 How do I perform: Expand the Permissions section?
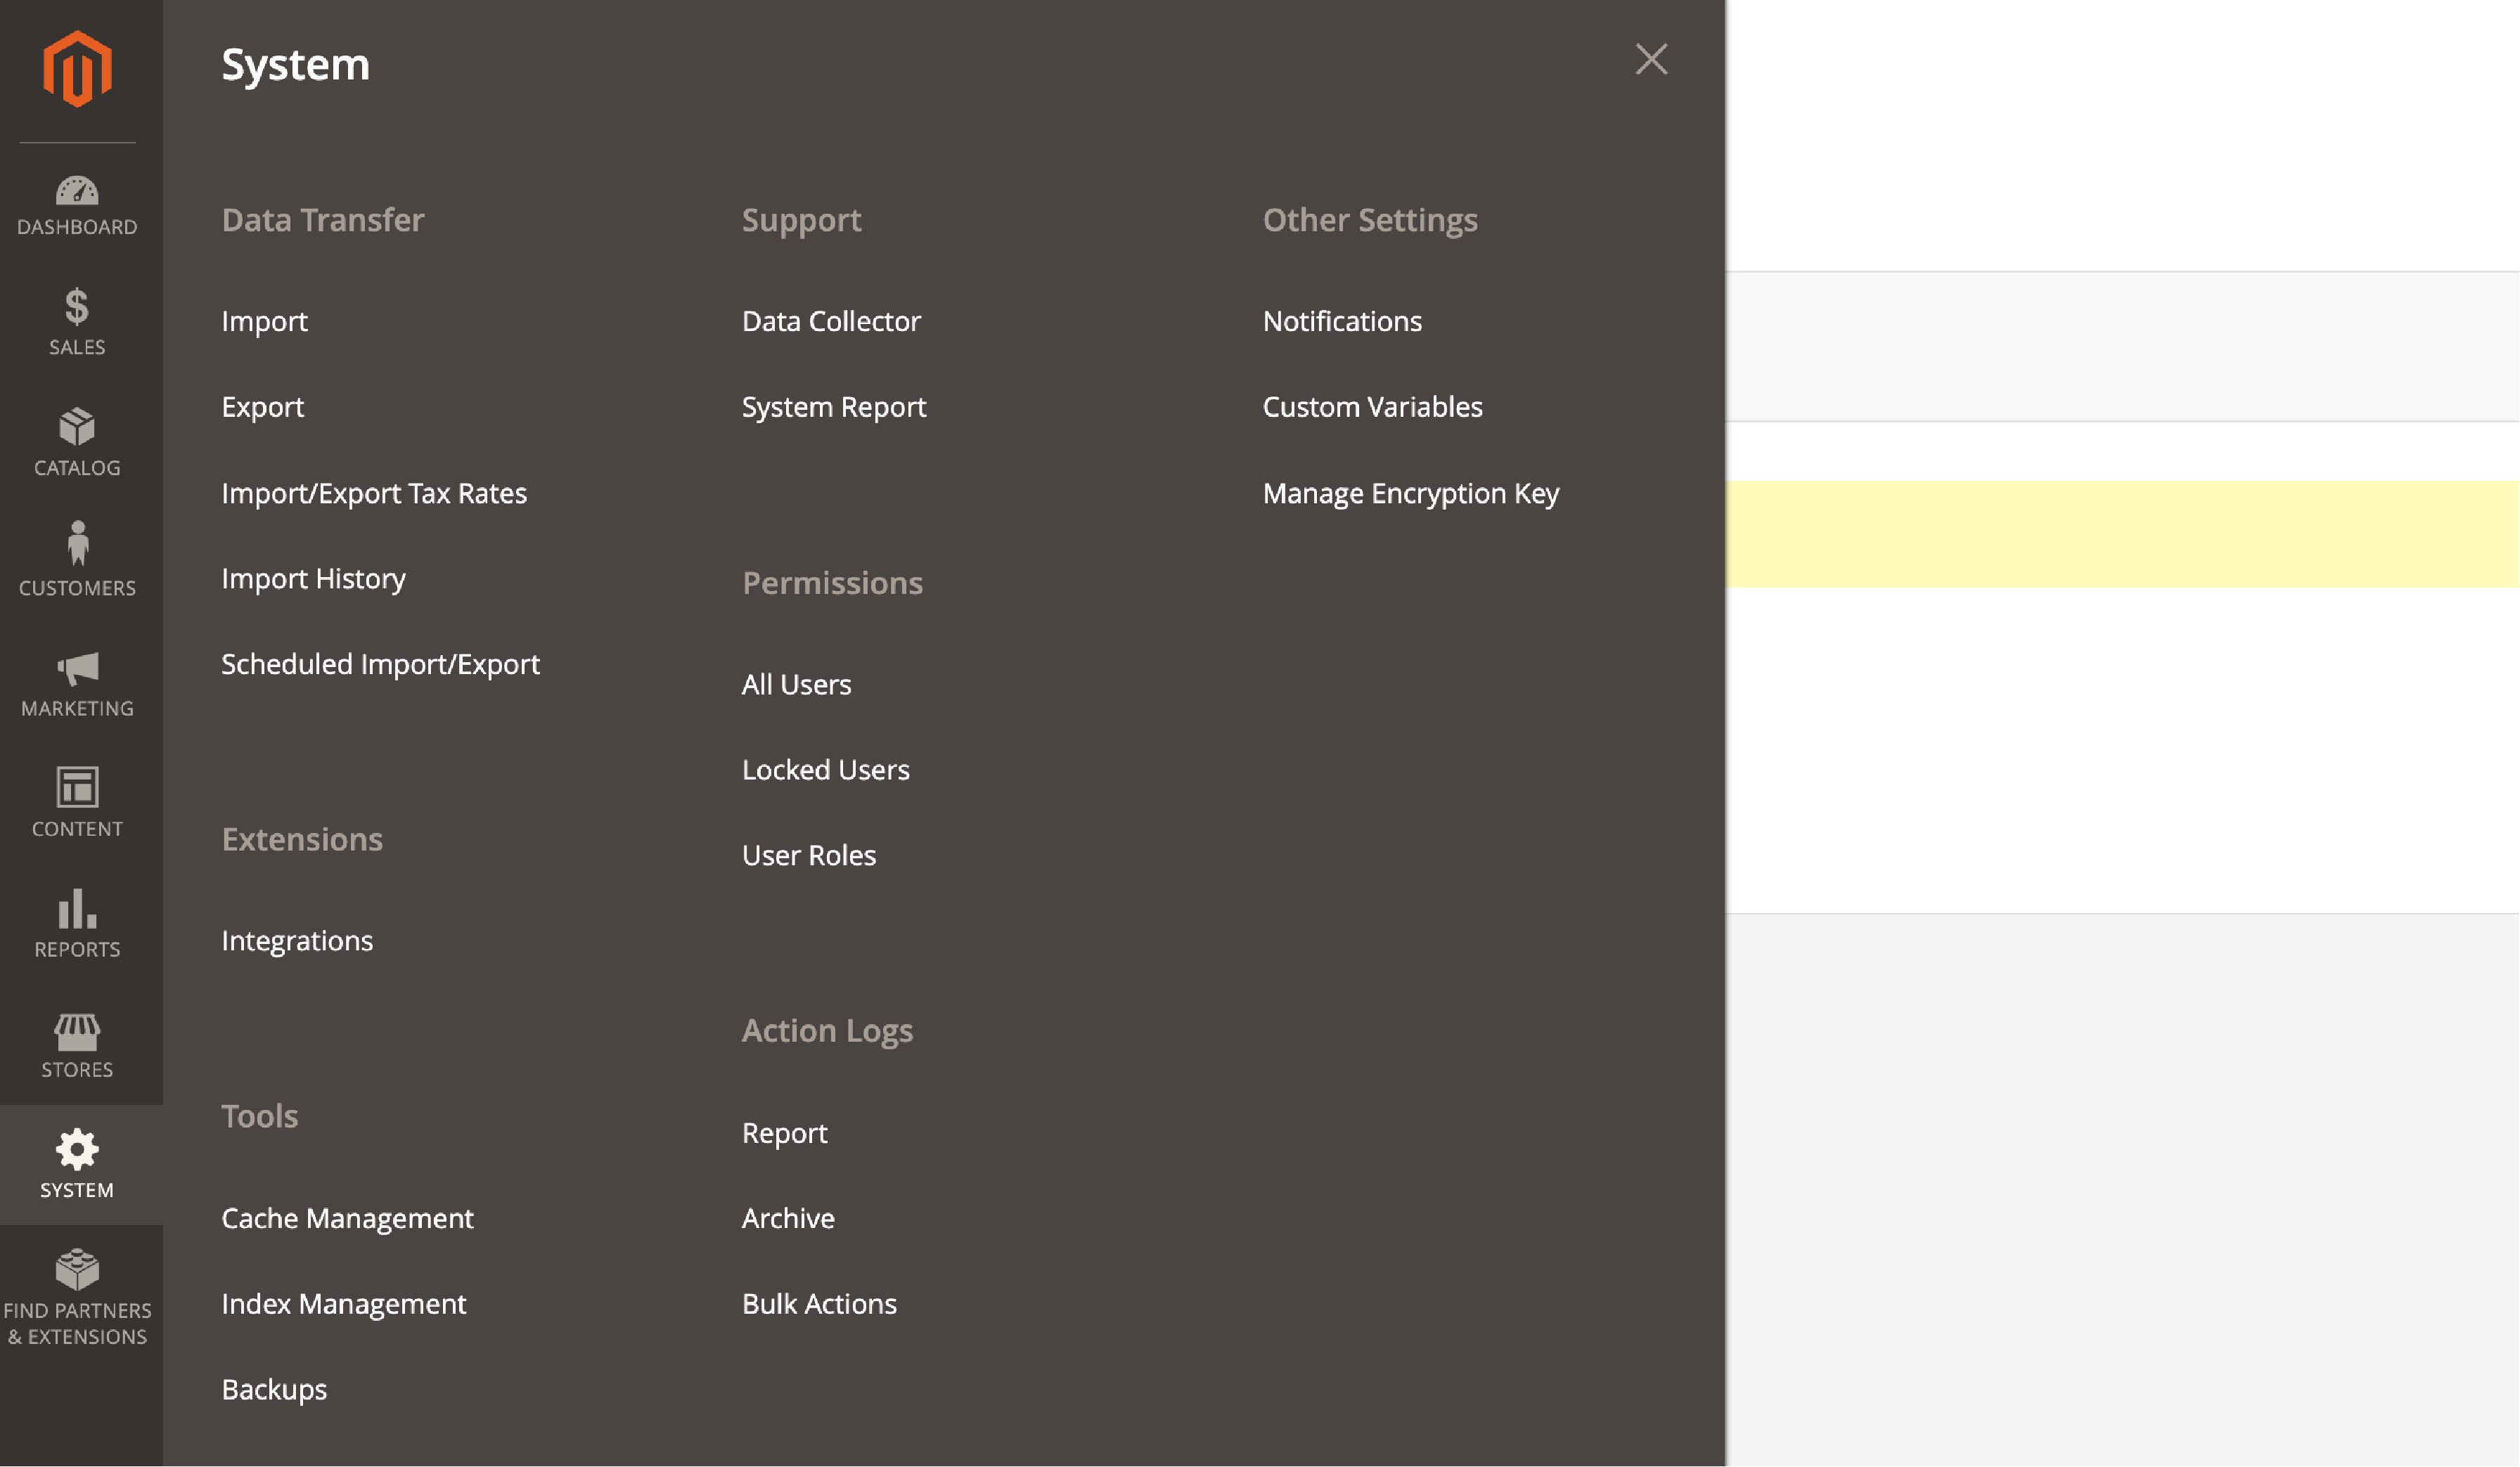tap(831, 580)
